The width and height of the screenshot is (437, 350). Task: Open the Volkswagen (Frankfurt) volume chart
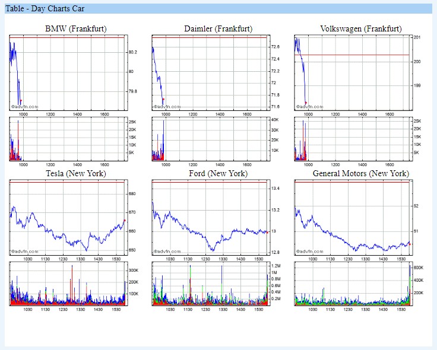(x=354, y=139)
